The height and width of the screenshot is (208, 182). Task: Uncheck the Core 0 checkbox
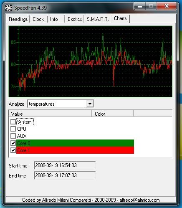pyautogui.click(x=13, y=143)
